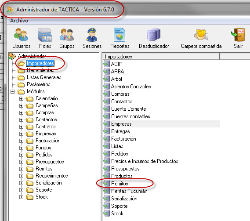Open the Usuarios toolbar icon
Screen dimensions: 250x221
pyautogui.click(x=21, y=35)
